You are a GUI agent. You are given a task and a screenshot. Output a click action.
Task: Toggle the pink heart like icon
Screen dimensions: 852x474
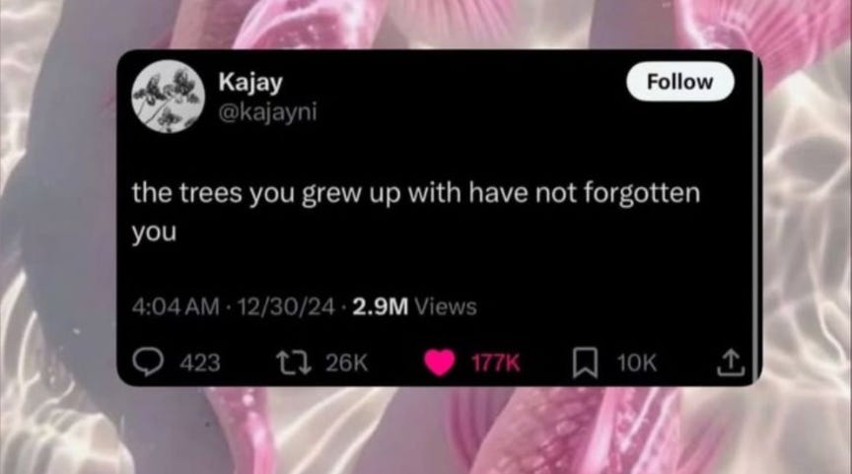point(439,363)
